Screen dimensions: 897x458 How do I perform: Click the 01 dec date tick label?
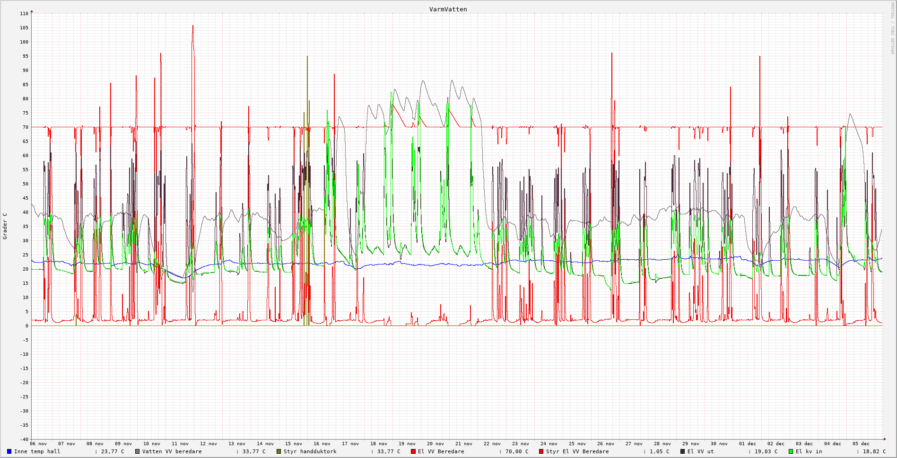click(x=748, y=444)
